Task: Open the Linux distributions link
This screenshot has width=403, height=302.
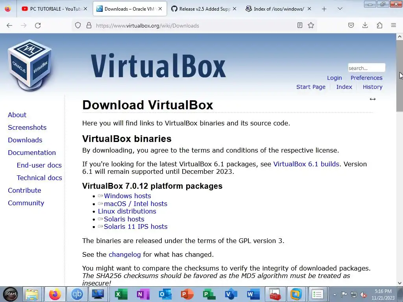Action: (x=127, y=211)
